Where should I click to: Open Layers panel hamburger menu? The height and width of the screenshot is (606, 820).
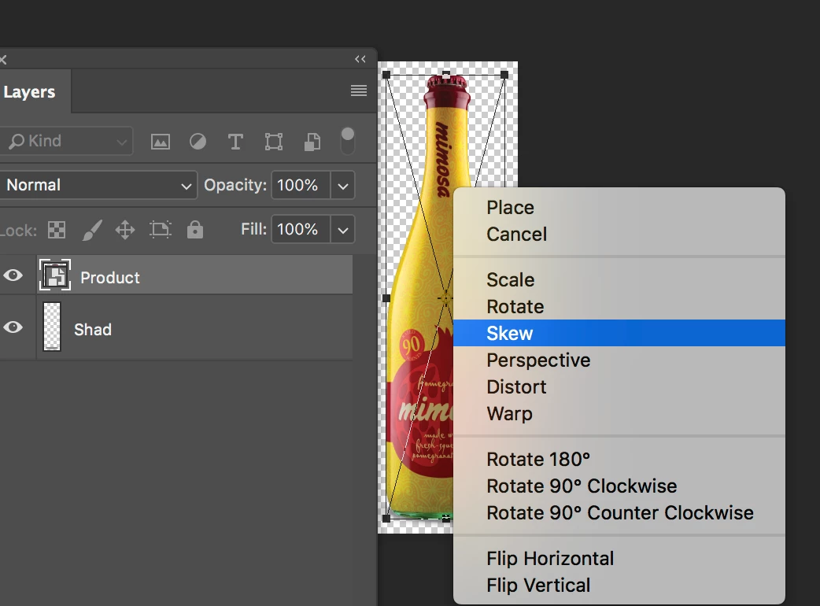(x=359, y=91)
